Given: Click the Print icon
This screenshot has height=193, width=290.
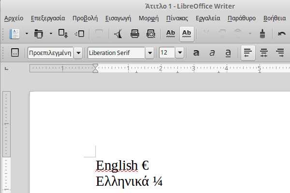Looking at the screenshot, I should click(135, 34).
